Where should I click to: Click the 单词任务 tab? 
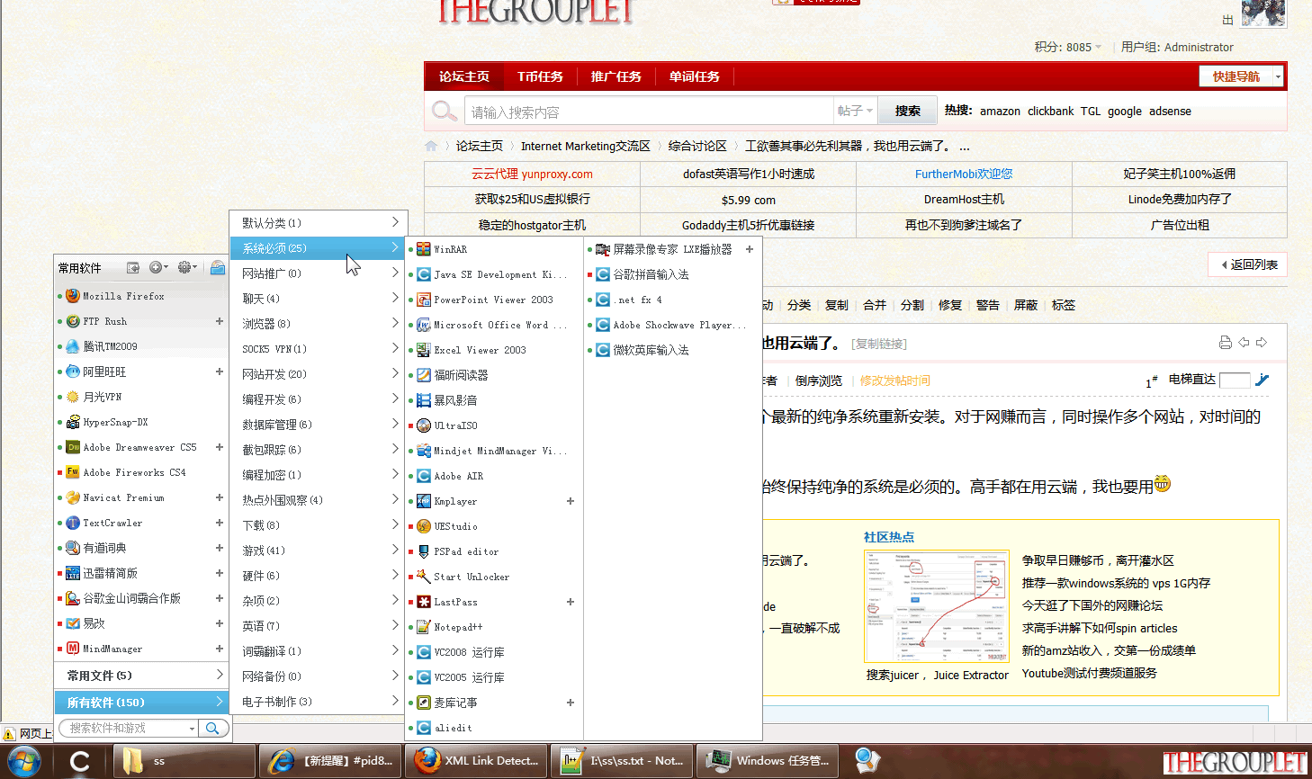click(x=694, y=76)
